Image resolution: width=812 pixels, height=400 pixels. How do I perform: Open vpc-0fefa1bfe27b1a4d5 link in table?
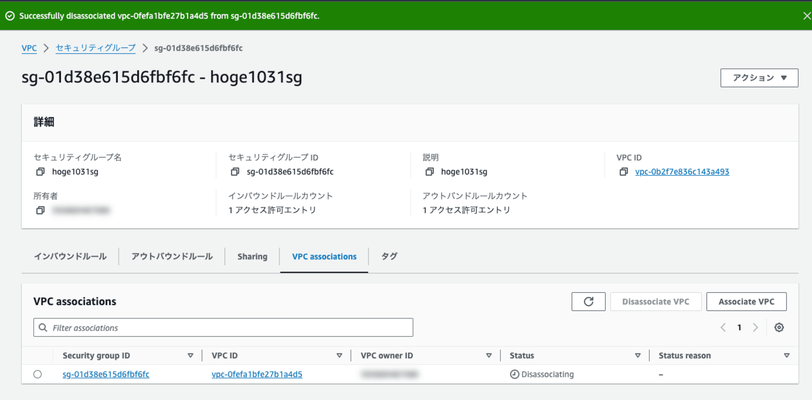tap(257, 374)
